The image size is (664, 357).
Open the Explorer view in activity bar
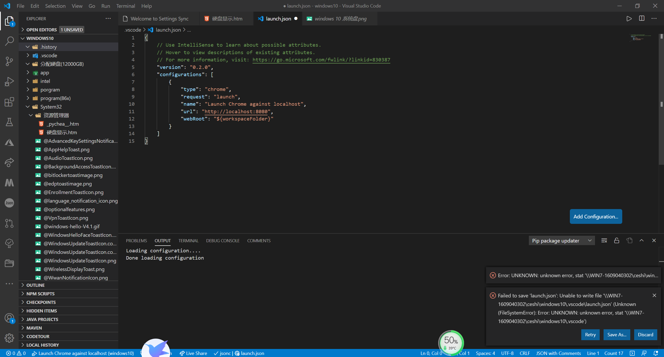pos(9,21)
